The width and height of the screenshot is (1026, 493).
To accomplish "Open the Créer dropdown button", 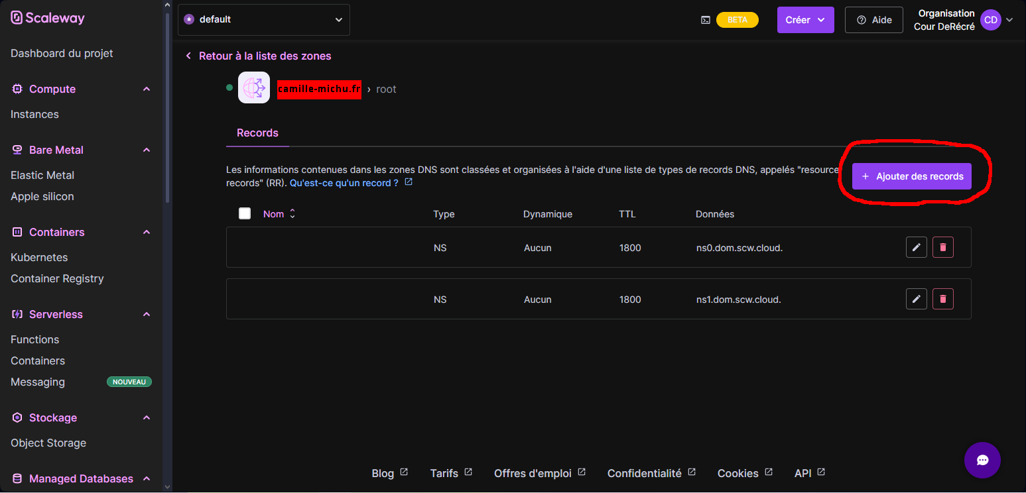I will [805, 20].
